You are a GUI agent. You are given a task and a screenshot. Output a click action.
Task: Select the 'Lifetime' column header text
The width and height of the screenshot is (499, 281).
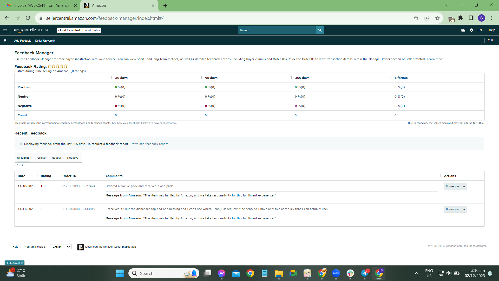coord(401,78)
